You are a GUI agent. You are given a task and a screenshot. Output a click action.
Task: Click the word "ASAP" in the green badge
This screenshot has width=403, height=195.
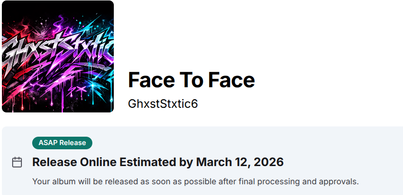point(48,143)
